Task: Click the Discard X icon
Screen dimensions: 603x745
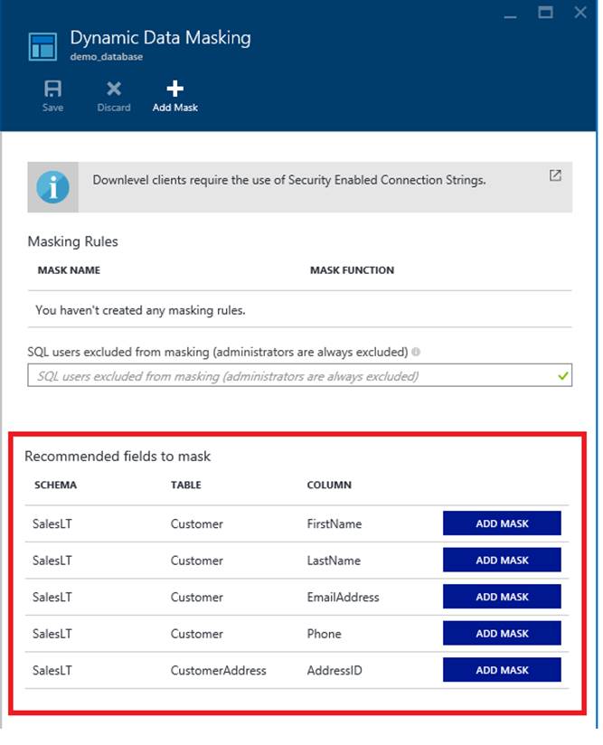Action: [x=114, y=89]
